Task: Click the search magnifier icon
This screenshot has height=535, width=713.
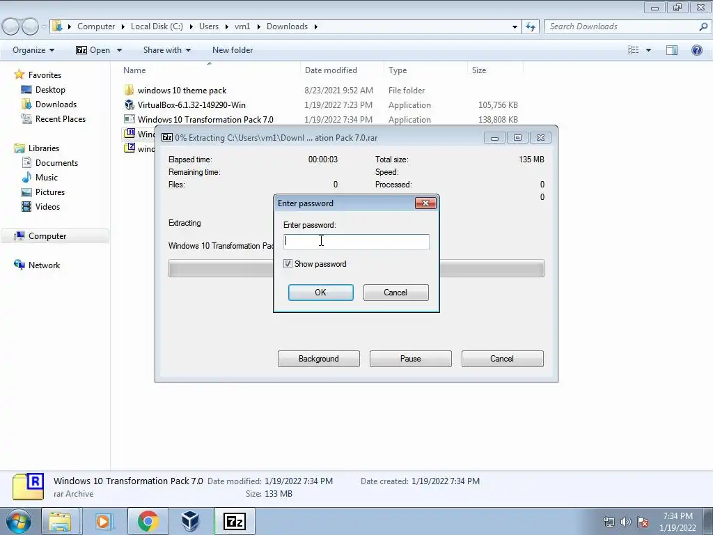Action: tap(703, 26)
